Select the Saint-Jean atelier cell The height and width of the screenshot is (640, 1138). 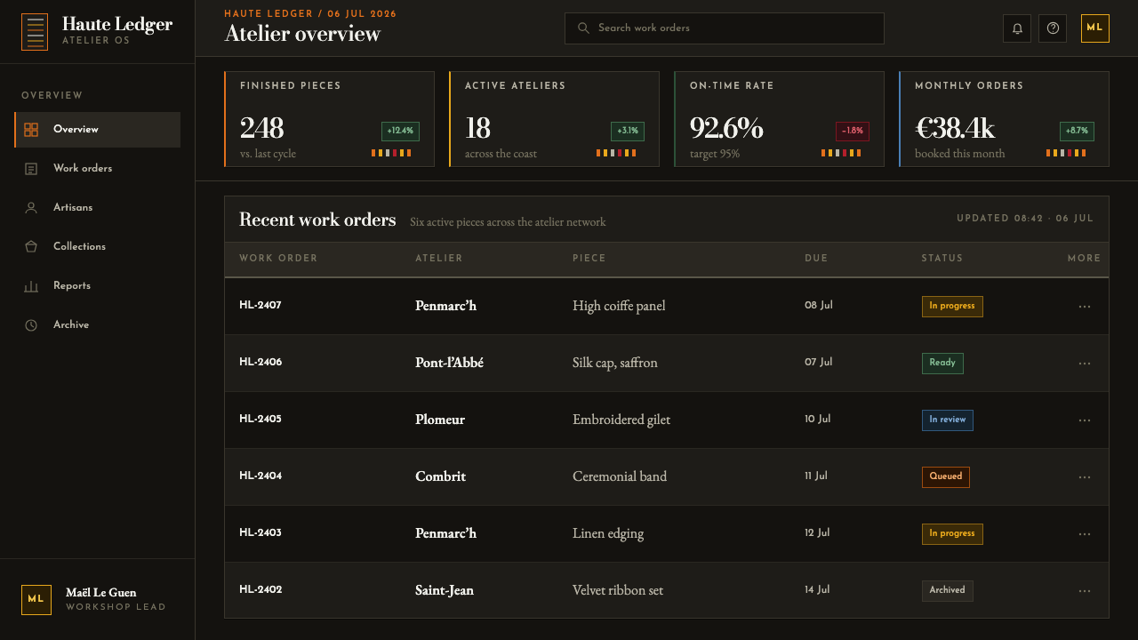pyautogui.click(x=445, y=590)
